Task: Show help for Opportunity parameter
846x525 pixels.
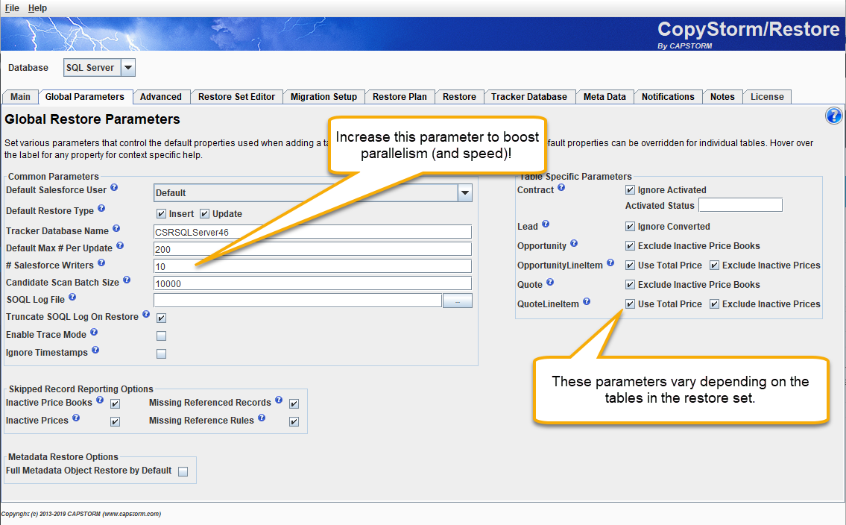Action: click(x=574, y=243)
